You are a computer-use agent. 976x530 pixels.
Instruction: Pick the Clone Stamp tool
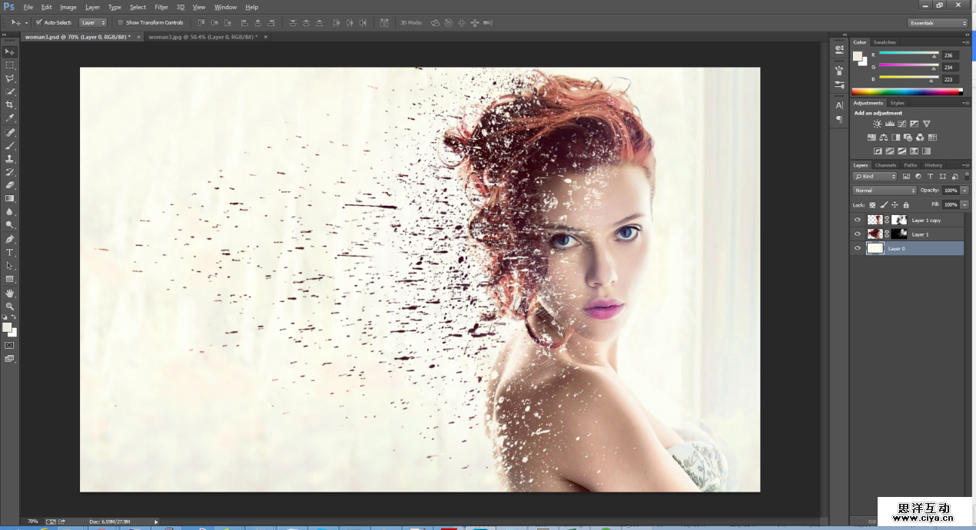coord(10,158)
